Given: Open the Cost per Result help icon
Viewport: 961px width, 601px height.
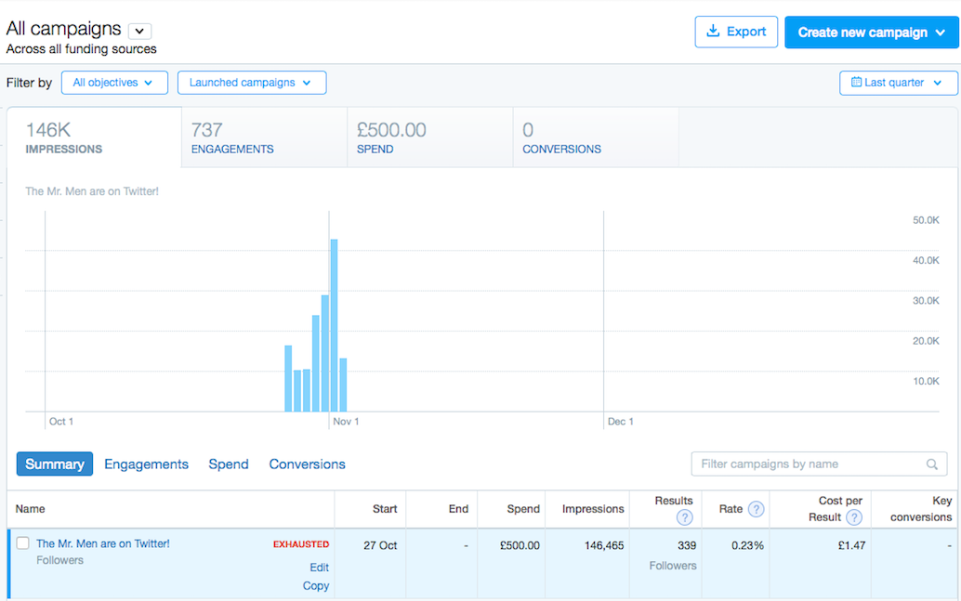Looking at the screenshot, I should (x=854, y=517).
